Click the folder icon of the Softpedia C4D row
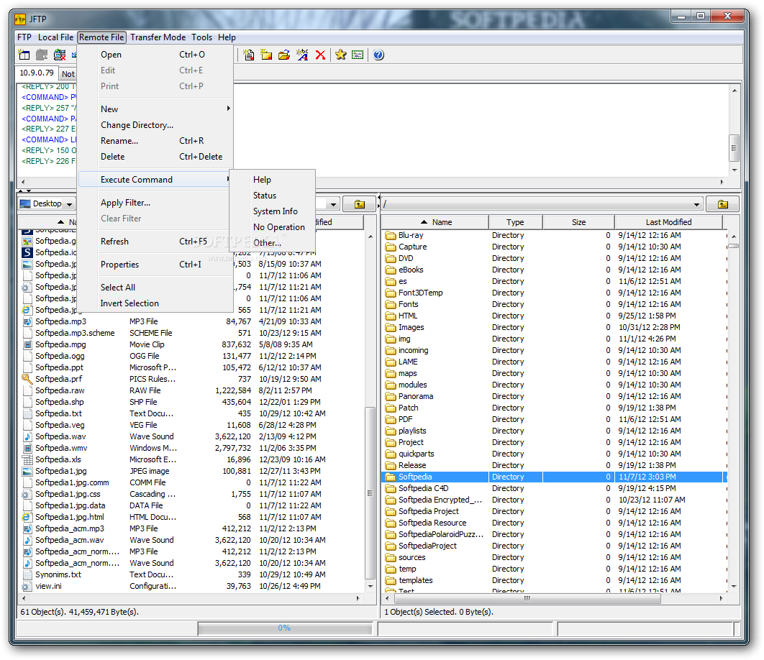The image size is (764, 660). 391,489
